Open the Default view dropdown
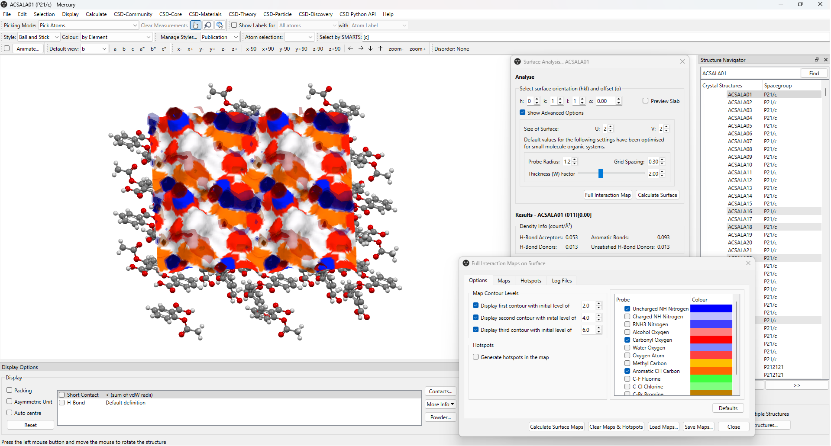Viewport: 831px width, 446px height. point(94,48)
